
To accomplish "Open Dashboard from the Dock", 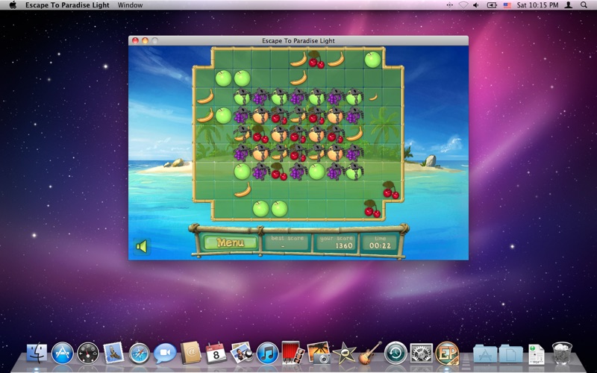I will [88, 353].
